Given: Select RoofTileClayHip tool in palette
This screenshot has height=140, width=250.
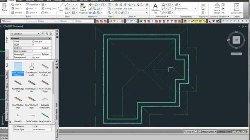Looking at the screenshot, I should (18, 103).
